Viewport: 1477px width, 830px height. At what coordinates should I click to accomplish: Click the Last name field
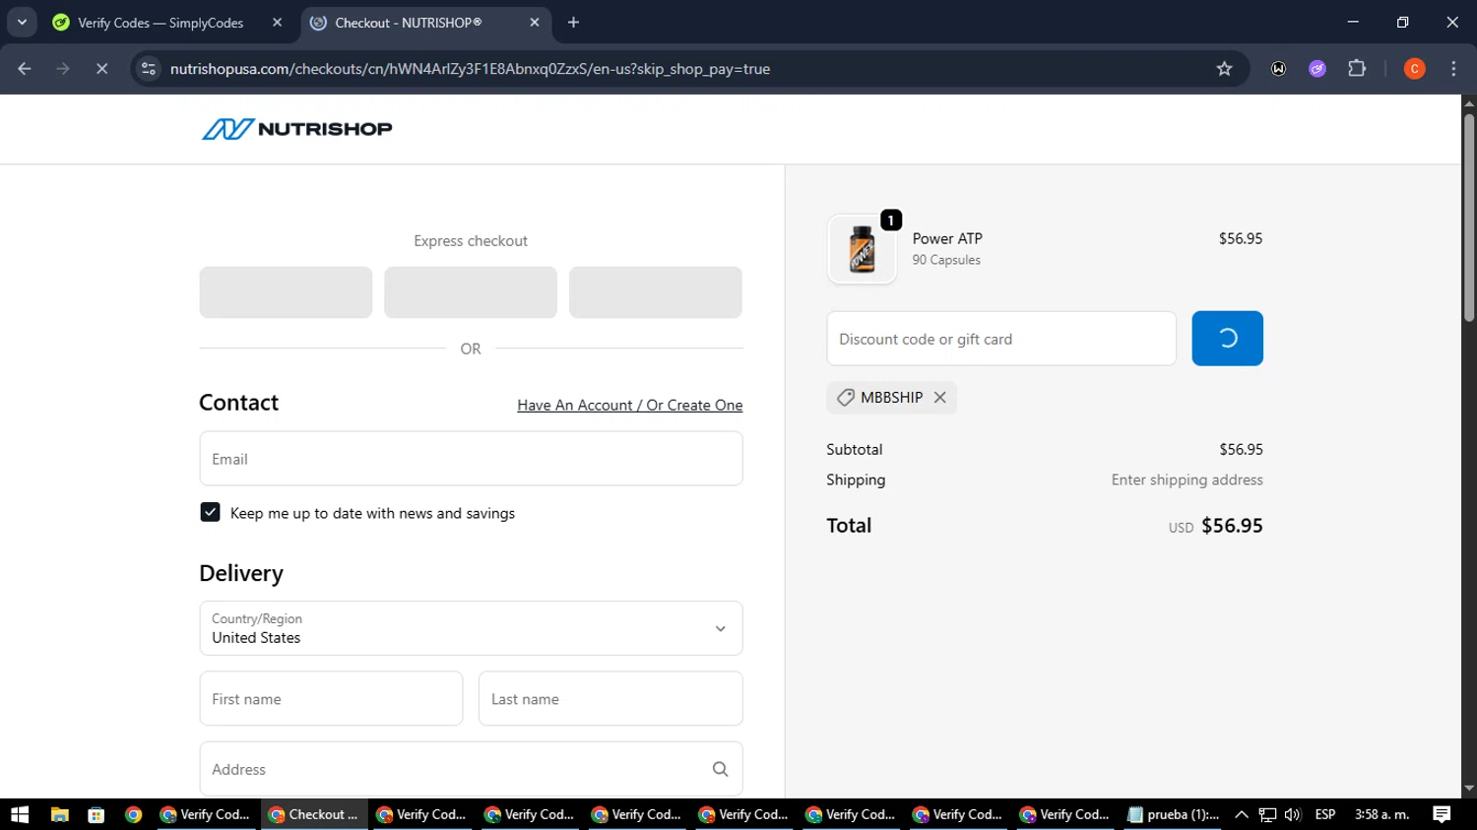[x=610, y=699]
